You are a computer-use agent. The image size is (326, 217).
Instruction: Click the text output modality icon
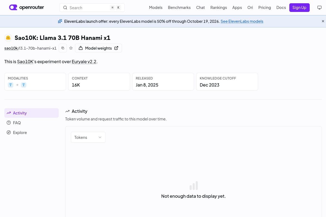pyautogui.click(x=24, y=85)
